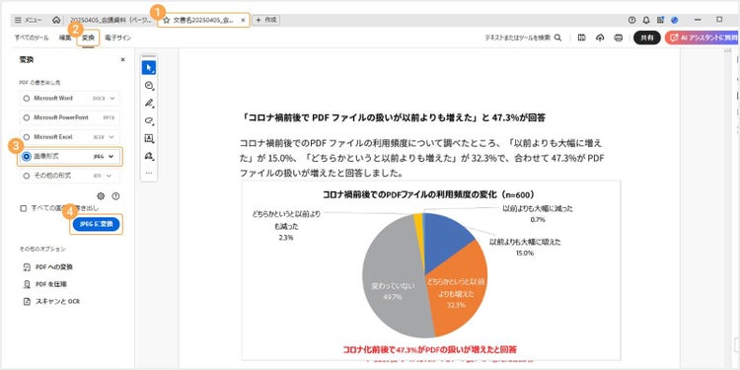Open the notifications bell
Screen dimensions: 740x370
tap(646, 20)
